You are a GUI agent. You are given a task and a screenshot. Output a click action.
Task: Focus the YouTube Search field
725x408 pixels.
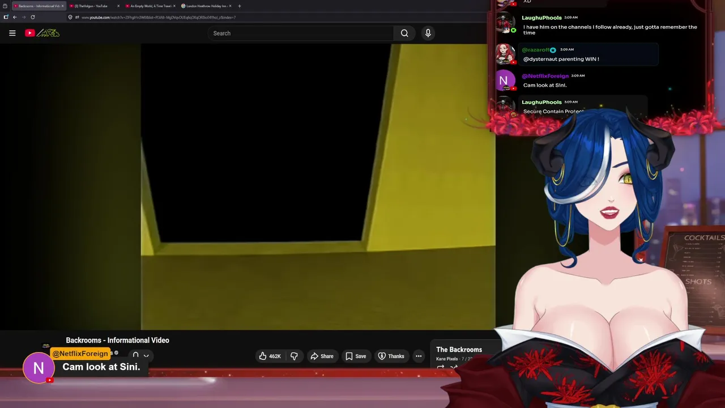tap(301, 33)
